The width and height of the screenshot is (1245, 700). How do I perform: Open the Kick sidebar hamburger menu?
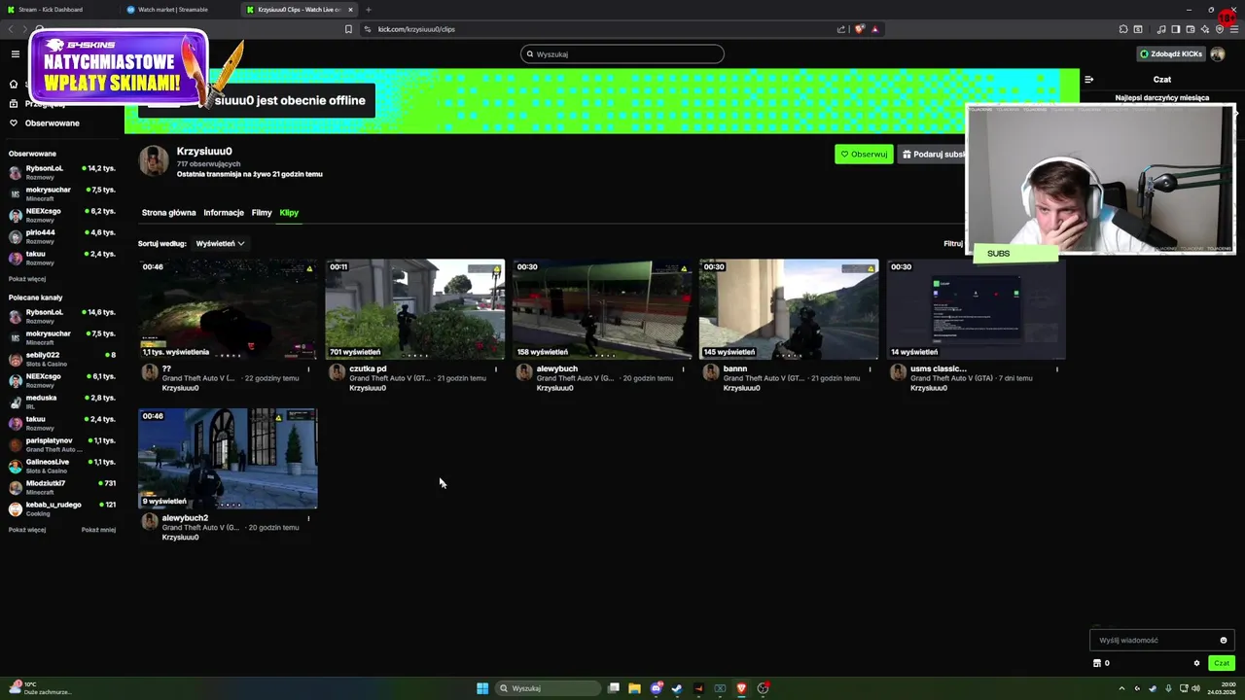coord(15,54)
